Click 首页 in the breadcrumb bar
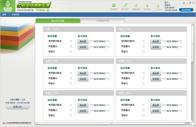The image size is (196, 127). (x=4, y=15)
